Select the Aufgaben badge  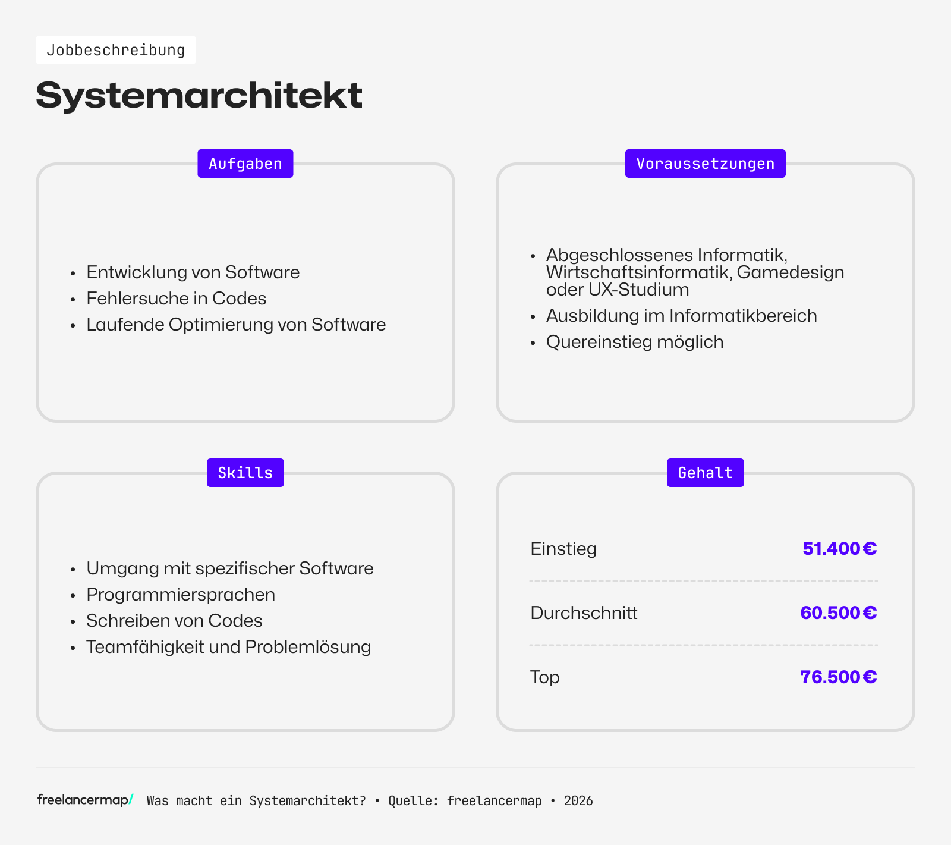[245, 163]
